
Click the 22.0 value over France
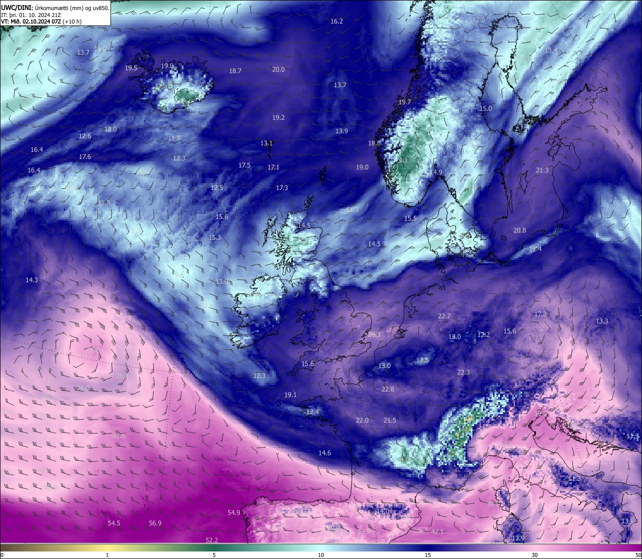point(362,421)
